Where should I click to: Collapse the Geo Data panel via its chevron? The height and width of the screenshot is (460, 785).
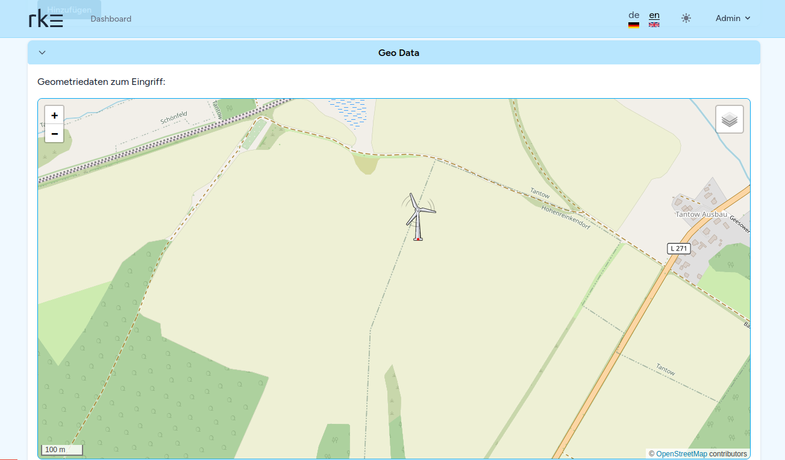pos(42,52)
